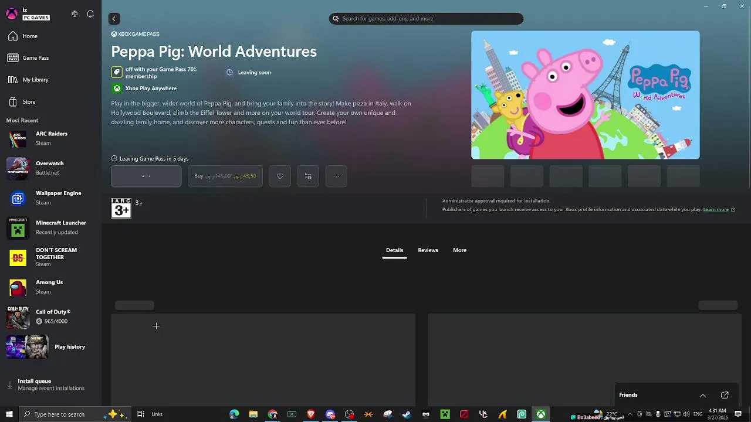Open Microsoft Edge from the taskbar
The image size is (751, 422).
click(x=234, y=414)
